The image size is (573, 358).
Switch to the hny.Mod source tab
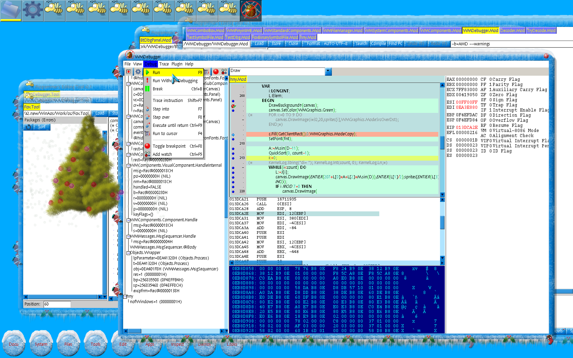[238, 79]
